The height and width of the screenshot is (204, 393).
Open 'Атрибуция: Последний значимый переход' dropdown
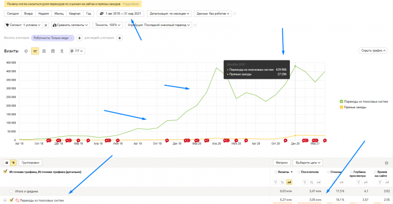[158, 25]
